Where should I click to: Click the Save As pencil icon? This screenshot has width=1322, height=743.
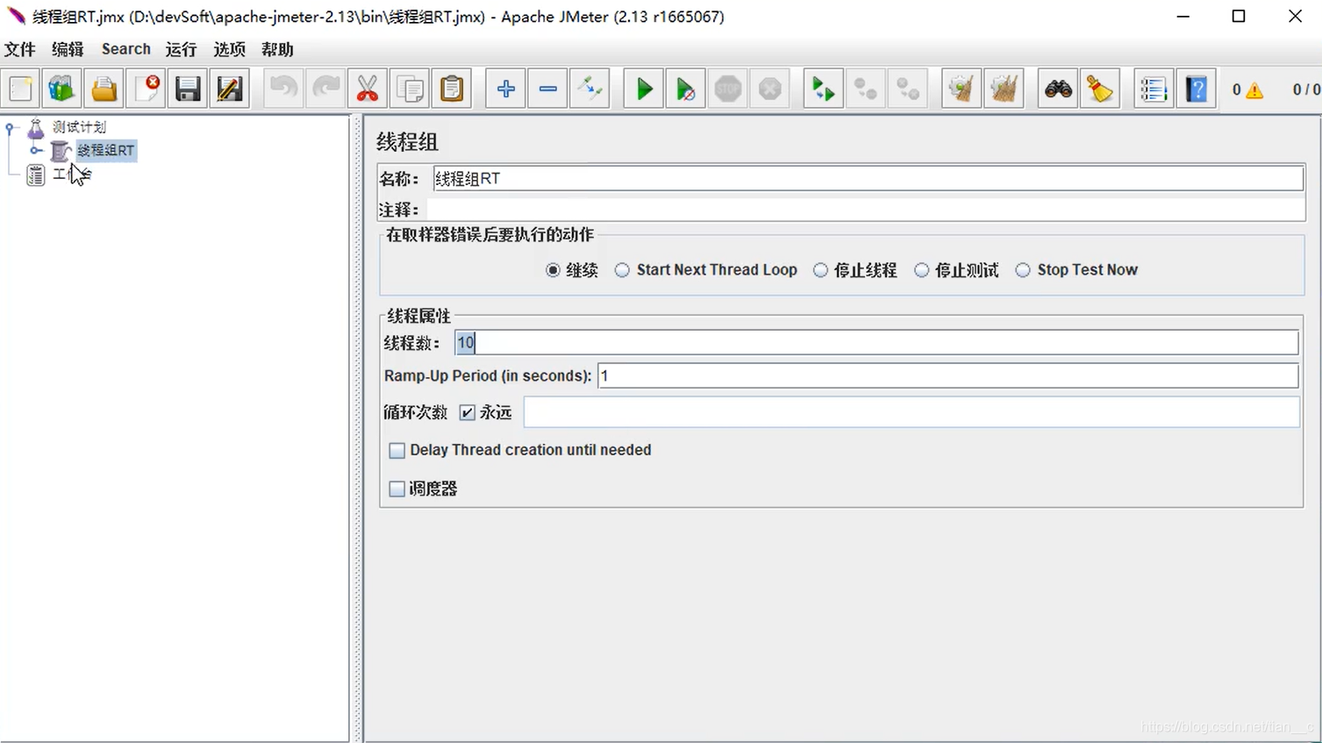coord(230,89)
